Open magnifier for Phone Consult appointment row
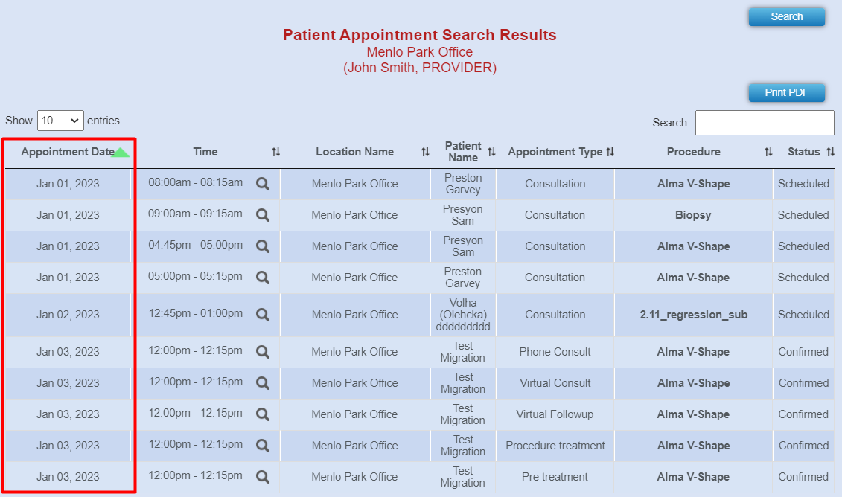This screenshot has height=497, width=842. coord(263,352)
